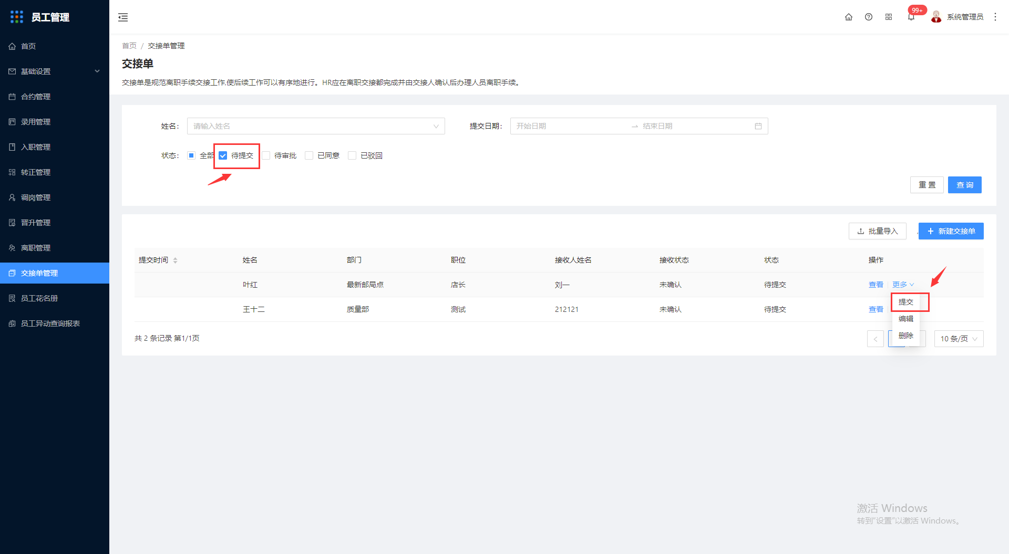Screen dimensions: 1009x554
Task: Go to 首页 in sidebar
Action: pos(55,46)
